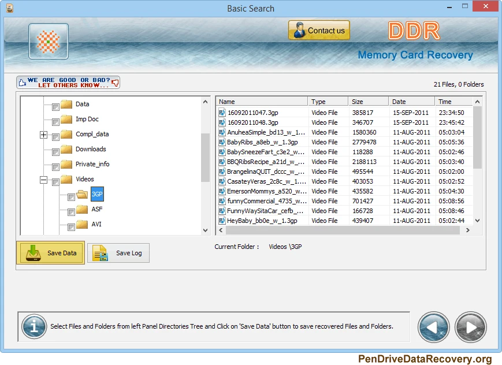
Task: Select the ASF folder
Action: [98, 209]
